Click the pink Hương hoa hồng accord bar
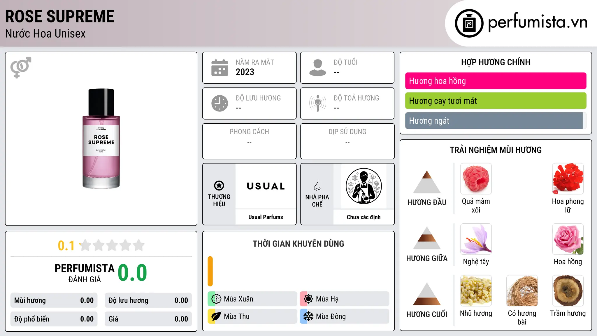 point(496,81)
